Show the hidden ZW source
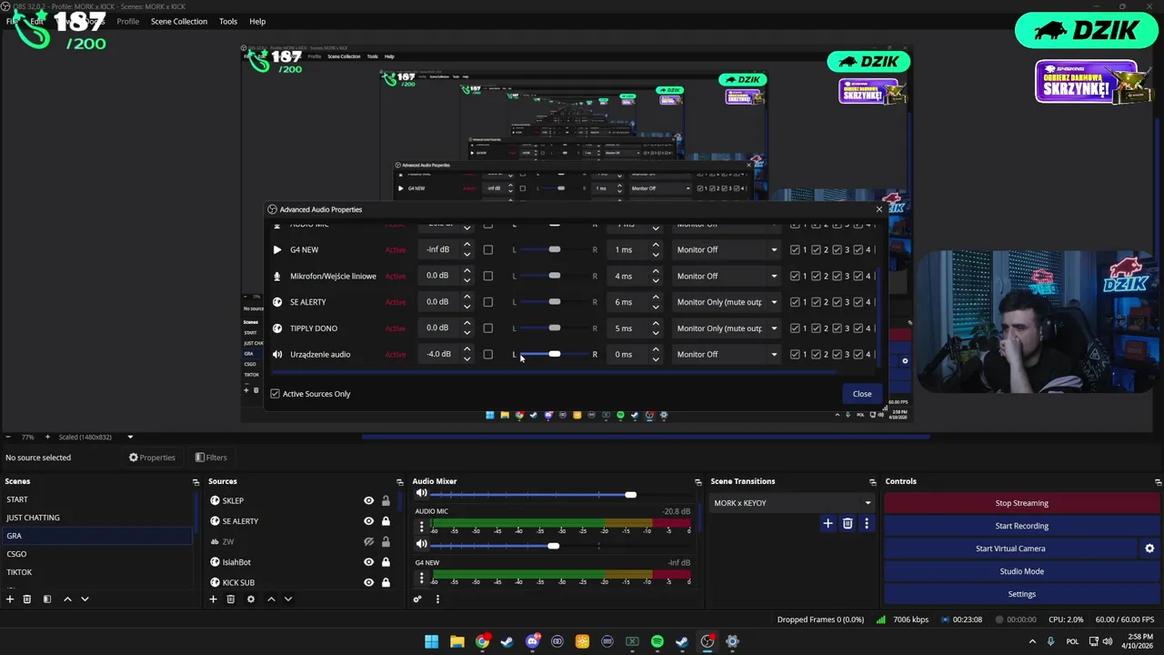Screen dimensions: 1164x655 pos(368,541)
